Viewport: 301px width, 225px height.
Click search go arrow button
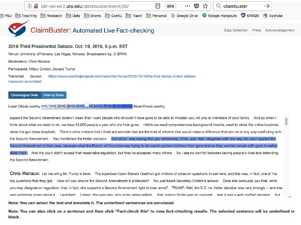267,6
